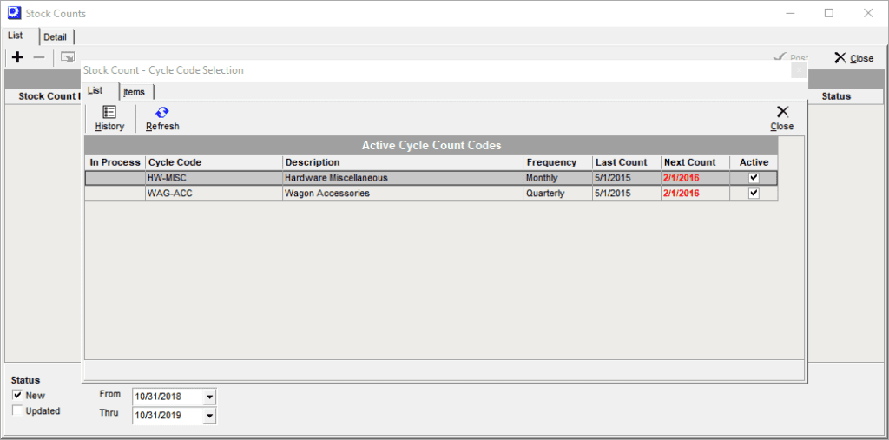Click the Stock Counts app icon in the title bar

[x=13, y=12]
